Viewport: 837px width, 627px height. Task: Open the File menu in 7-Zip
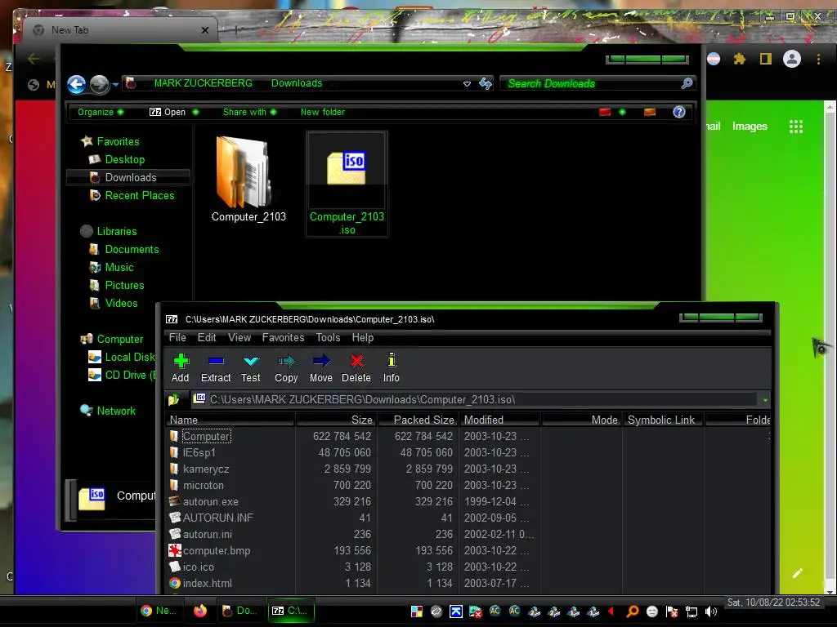tap(177, 337)
